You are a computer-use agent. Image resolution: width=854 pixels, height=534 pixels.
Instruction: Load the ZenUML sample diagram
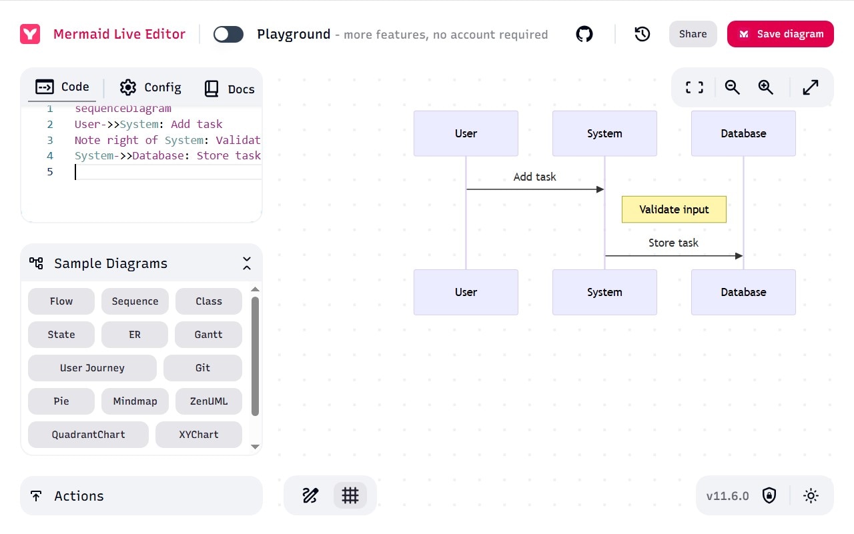(209, 401)
